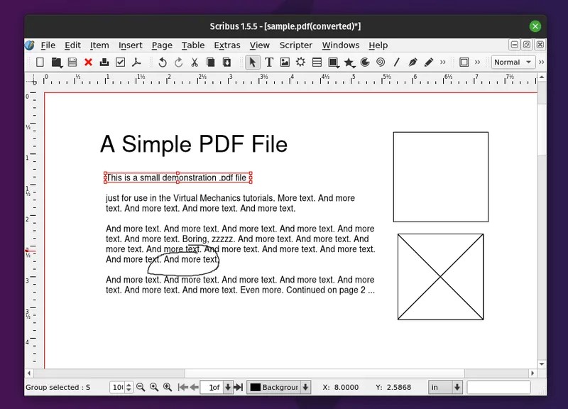Open the Extras menu
Image resolution: width=568 pixels, height=409 pixels.
tap(227, 45)
